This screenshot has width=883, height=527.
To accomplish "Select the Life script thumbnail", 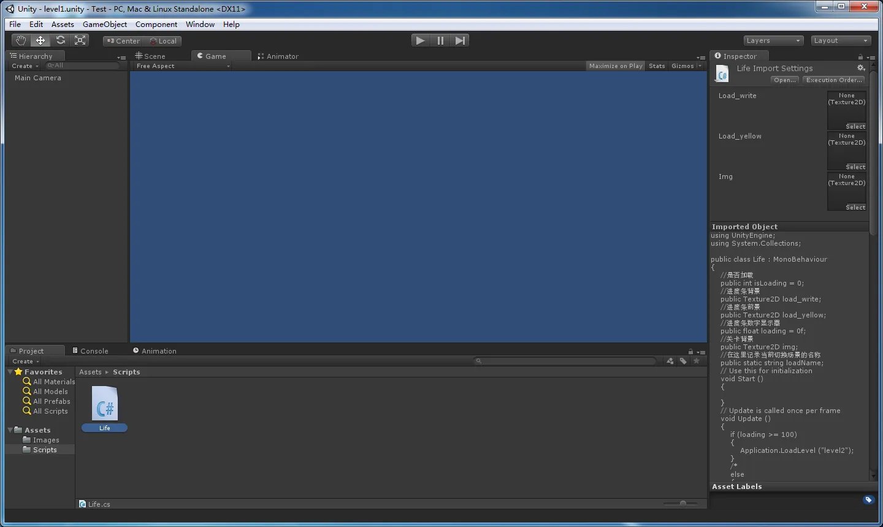I will [x=105, y=404].
